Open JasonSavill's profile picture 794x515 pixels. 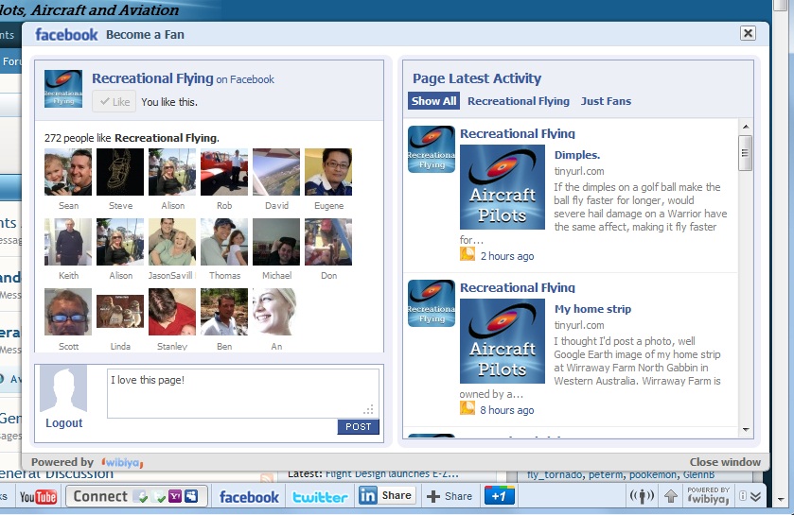coord(172,242)
